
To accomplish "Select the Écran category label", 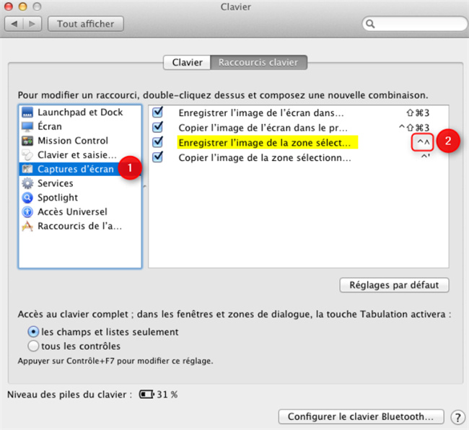I will click(50, 126).
